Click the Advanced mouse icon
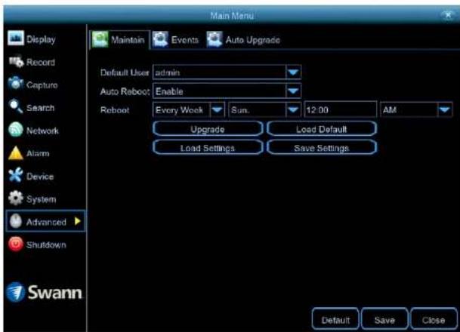The width and height of the screenshot is (460, 332). 16,221
